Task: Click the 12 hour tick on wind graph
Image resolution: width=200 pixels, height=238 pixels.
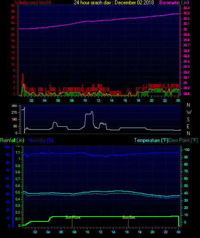Action: pos(98,100)
